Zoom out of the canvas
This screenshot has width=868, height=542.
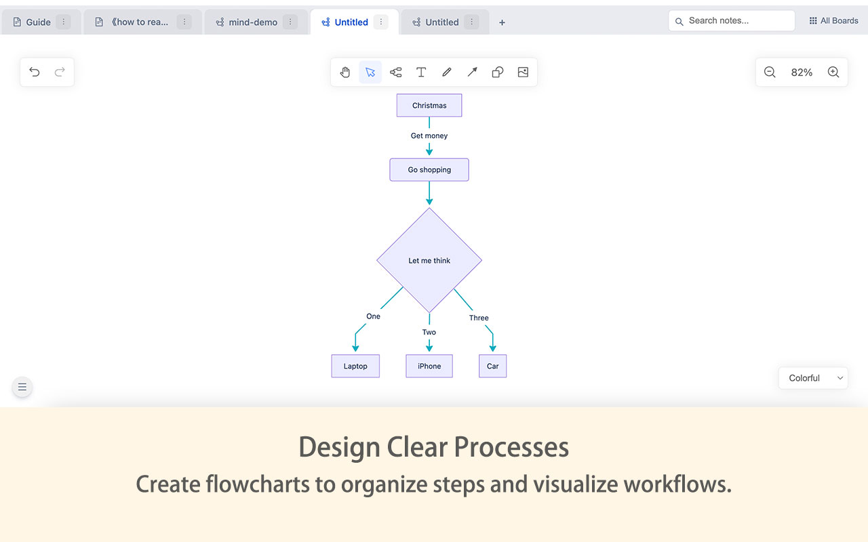[x=770, y=72]
